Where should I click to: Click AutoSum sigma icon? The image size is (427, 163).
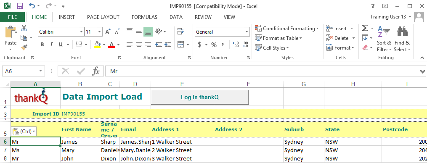365,28
